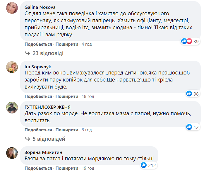Like Зоряна Микитин's comment with Подобається
The width and height of the screenshot is (216, 175).
click(38, 169)
